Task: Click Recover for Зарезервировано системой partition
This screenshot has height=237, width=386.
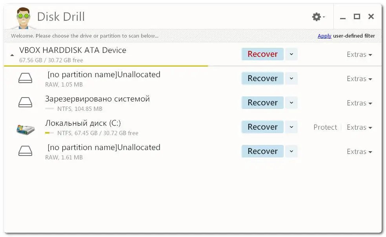Action: [262, 103]
